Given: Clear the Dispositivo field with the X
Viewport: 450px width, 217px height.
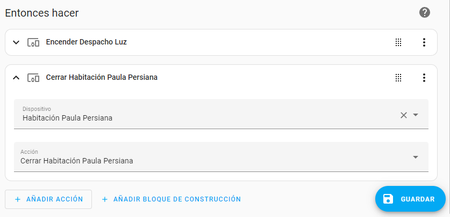Looking at the screenshot, I should 404,115.
